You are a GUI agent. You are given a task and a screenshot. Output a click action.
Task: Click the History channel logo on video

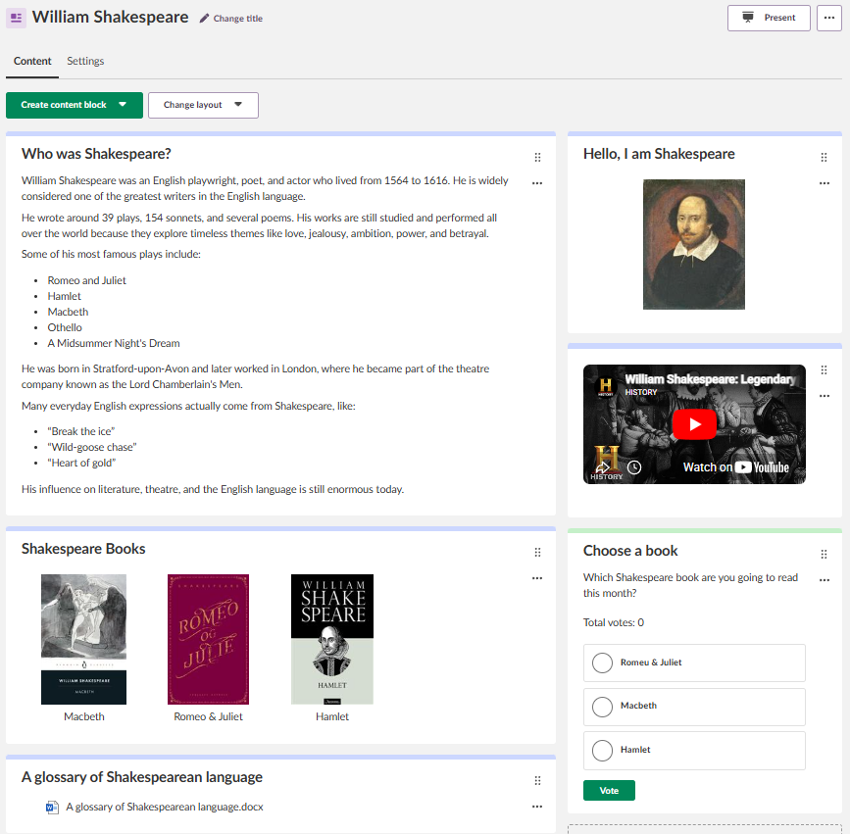pos(606,386)
